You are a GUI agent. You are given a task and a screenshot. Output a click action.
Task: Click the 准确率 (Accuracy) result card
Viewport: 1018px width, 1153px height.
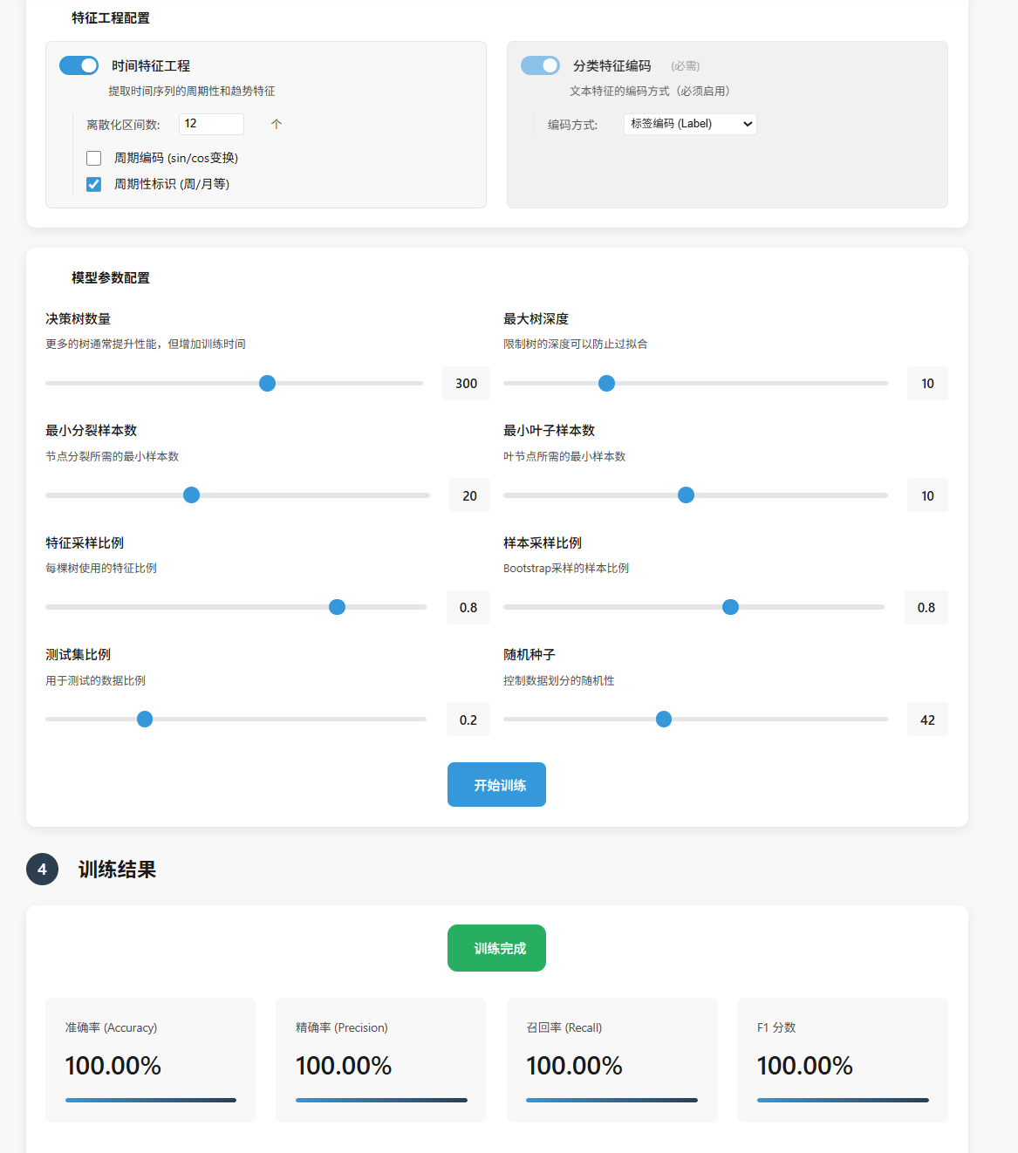[151, 1060]
